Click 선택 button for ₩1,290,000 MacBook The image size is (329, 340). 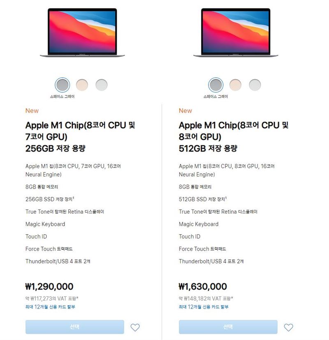point(75,327)
